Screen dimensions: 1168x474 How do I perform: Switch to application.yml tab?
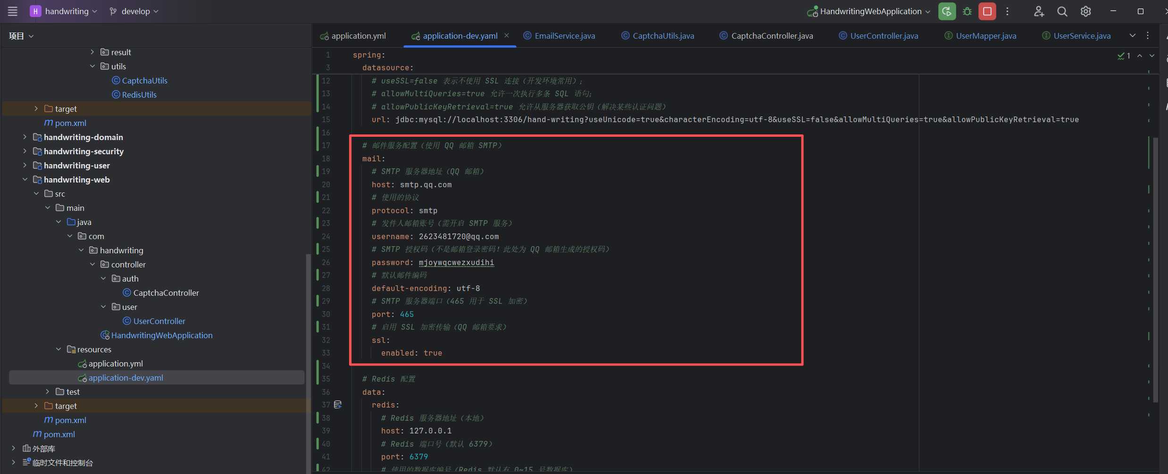[x=353, y=36]
